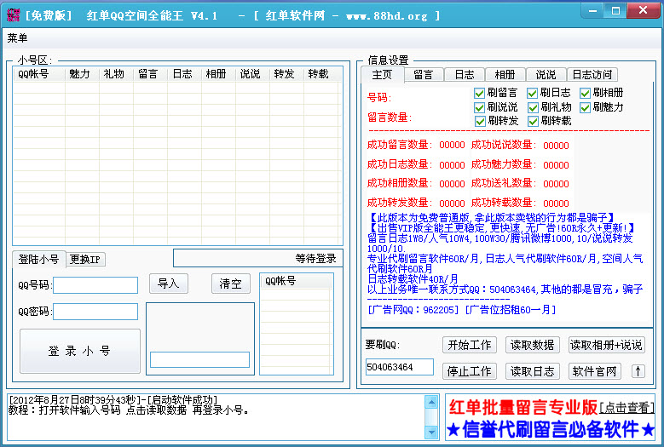Viewport: 664px width, 447px height.
Task: Click the 读取数据 button
Action: (532, 345)
